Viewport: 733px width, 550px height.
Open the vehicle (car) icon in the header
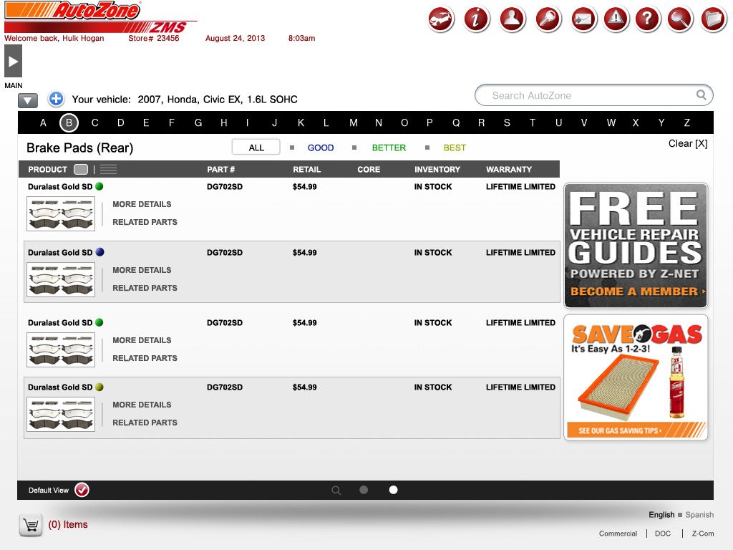coord(442,19)
